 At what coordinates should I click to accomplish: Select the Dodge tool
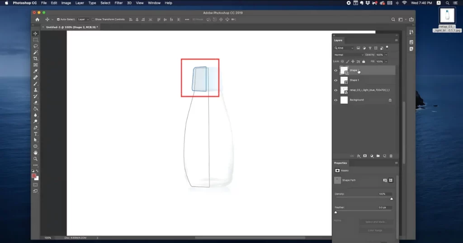35,121
